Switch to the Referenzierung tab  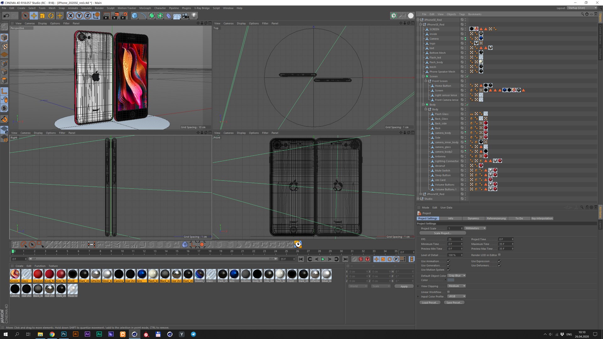click(x=496, y=218)
